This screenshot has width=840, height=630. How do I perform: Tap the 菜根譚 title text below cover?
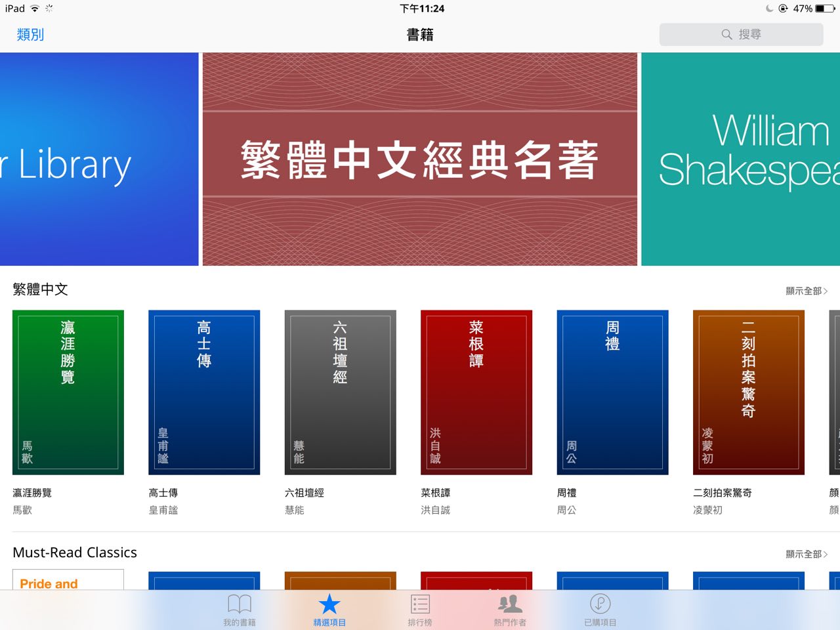point(436,493)
